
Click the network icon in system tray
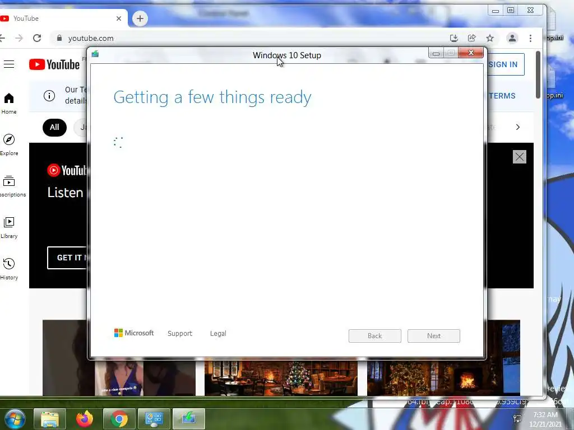(x=517, y=419)
